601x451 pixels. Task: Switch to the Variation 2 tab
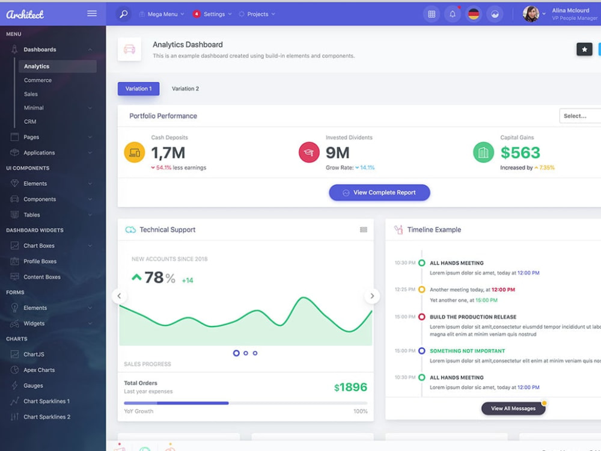coord(185,88)
